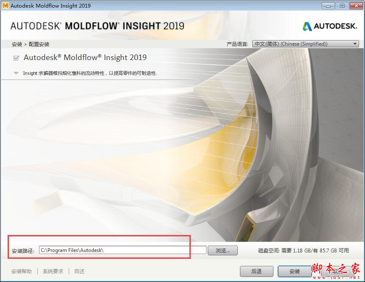365x282 pixels.
Task: Click the 浏览... browse button
Action: (223, 250)
